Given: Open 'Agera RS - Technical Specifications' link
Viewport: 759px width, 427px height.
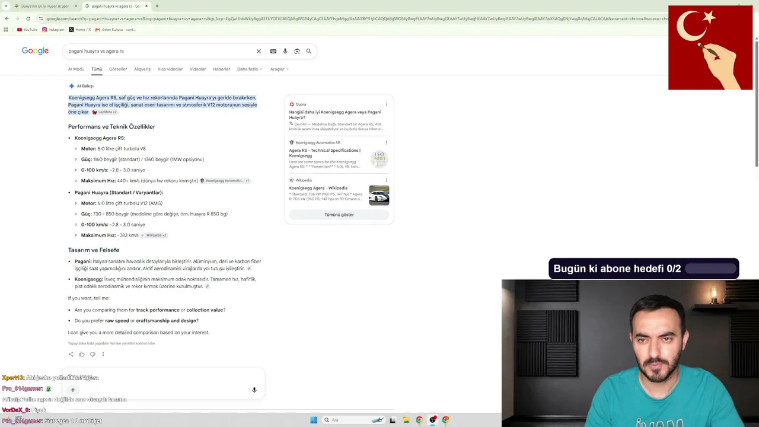Looking at the screenshot, I should coord(325,153).
